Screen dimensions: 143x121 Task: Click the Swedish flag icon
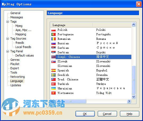[53, 75]
